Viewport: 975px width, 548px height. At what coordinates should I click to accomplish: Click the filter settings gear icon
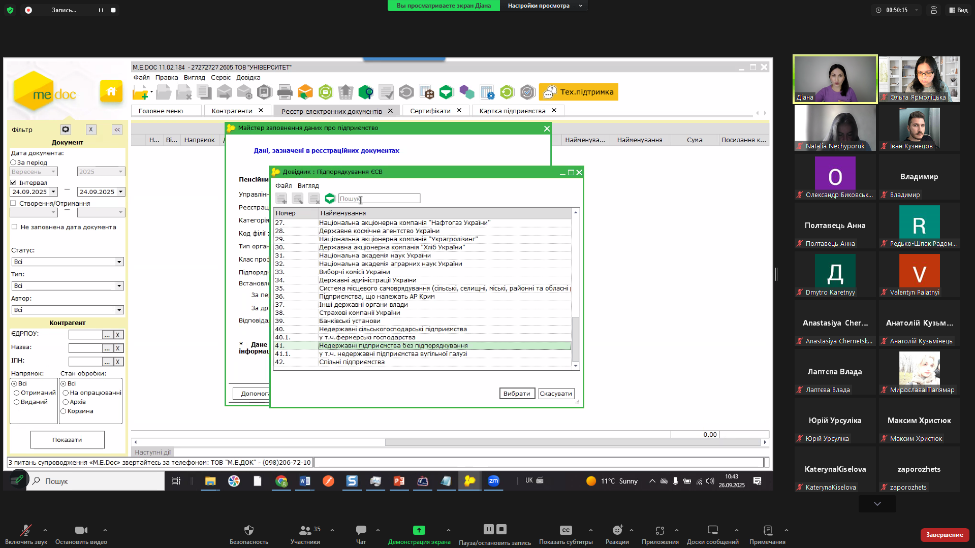[x=66, y=130]
